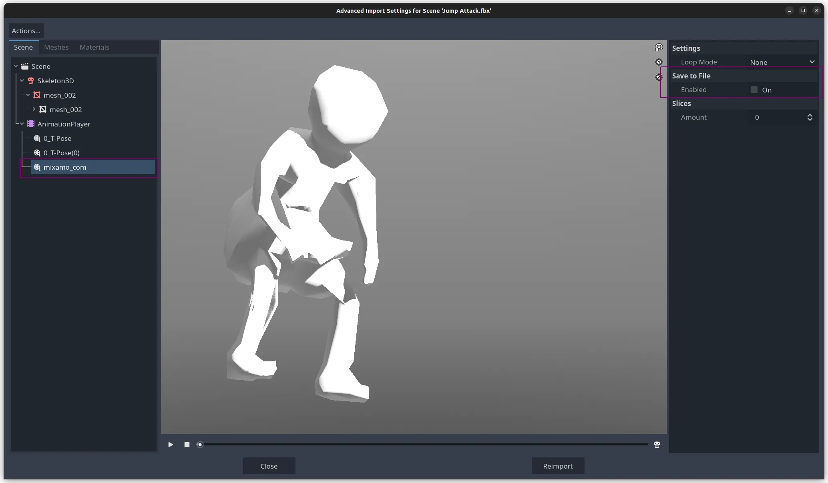Select the 0_T-Pose animation
Screen dimensions: 828x483
pos(57,138)
